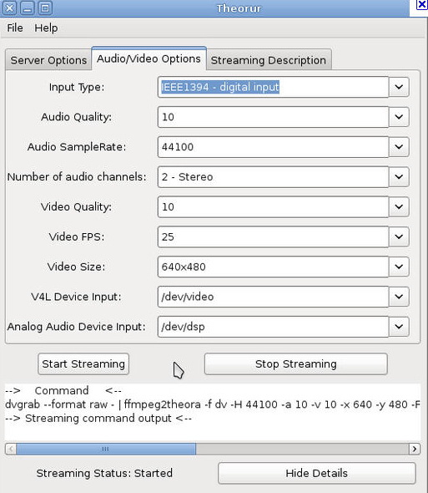
Task: Expand the Video Quality dropdown arrow
Action: pyautogui.click(x=399, y=207)
